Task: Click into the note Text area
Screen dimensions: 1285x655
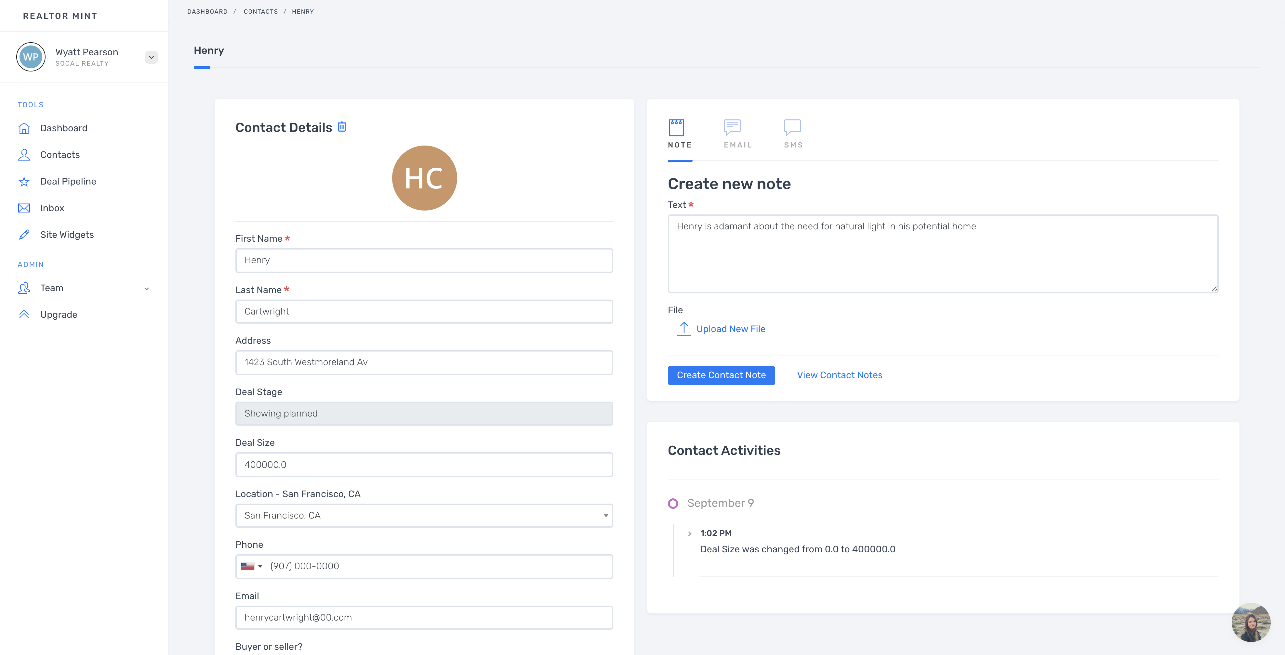Action: coord(942,253)
